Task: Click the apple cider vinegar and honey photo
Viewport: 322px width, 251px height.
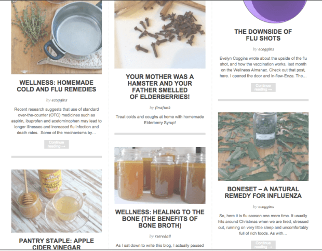Action: point(57,201)
